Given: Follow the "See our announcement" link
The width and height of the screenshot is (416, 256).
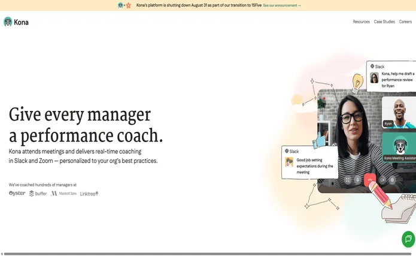Looking at the screenshot, I should click(281, 5).
